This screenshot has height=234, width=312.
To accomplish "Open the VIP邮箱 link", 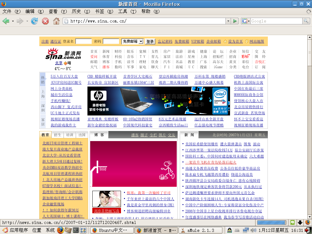I will [197, 41].
